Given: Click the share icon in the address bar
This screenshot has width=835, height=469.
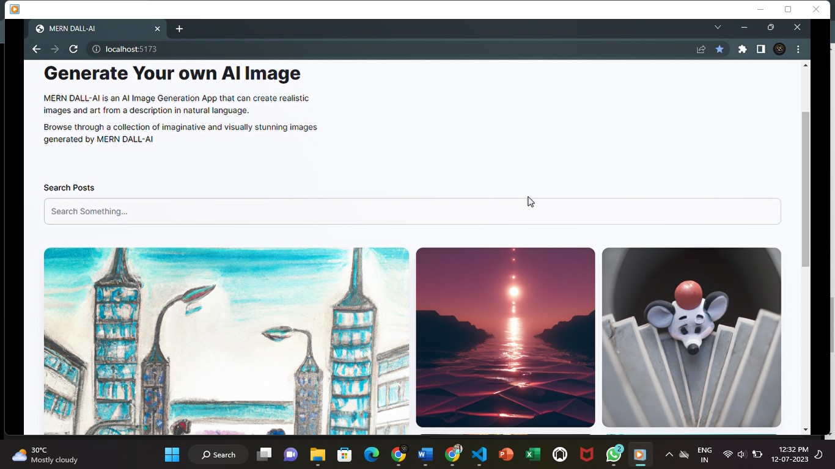Looking at the screenshot, I should coord(701,49).
